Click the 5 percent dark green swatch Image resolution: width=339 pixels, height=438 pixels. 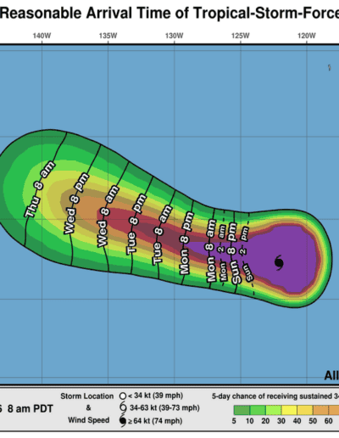pos(242,410)
